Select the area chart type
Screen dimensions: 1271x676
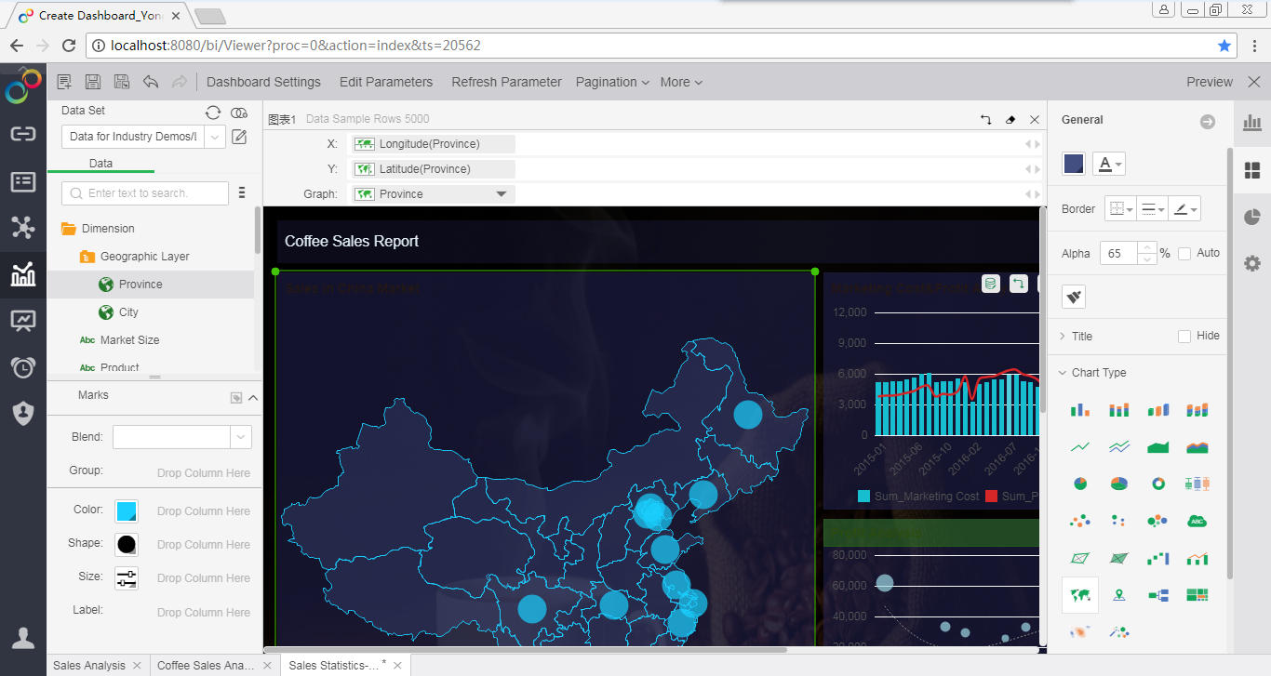pos(1158,447)
